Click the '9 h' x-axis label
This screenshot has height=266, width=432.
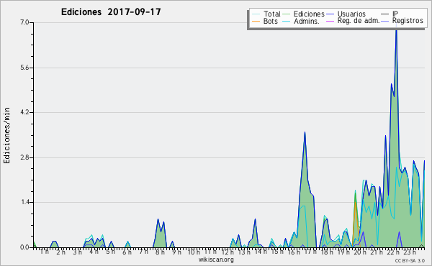point(176,252)
